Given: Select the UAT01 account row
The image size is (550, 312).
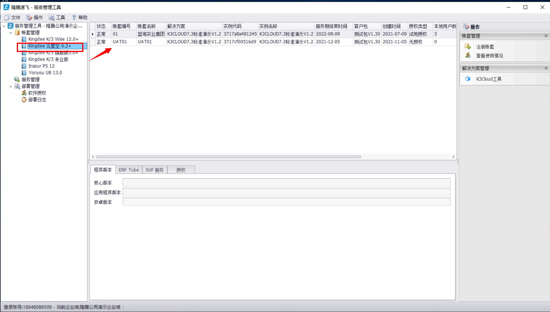Looking at the screenshot, I should click(x=273, y=42).
